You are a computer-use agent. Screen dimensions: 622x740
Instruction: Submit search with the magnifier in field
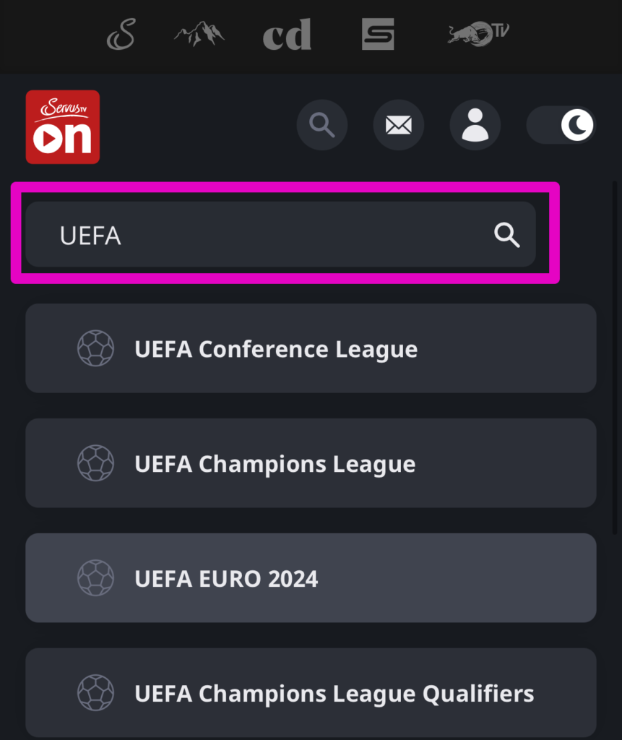point(506,235)
